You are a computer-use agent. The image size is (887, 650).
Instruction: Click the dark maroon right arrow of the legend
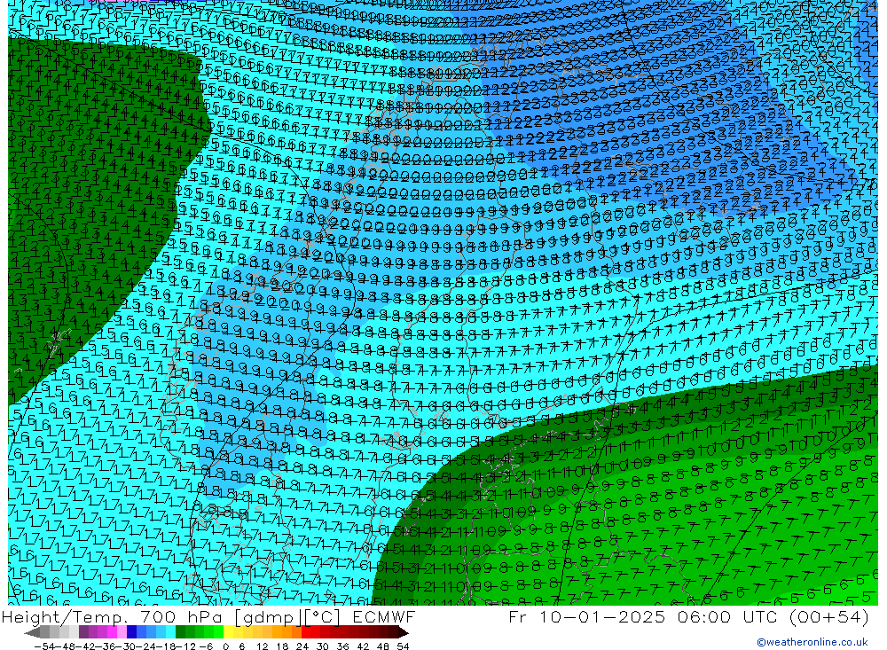404,632
